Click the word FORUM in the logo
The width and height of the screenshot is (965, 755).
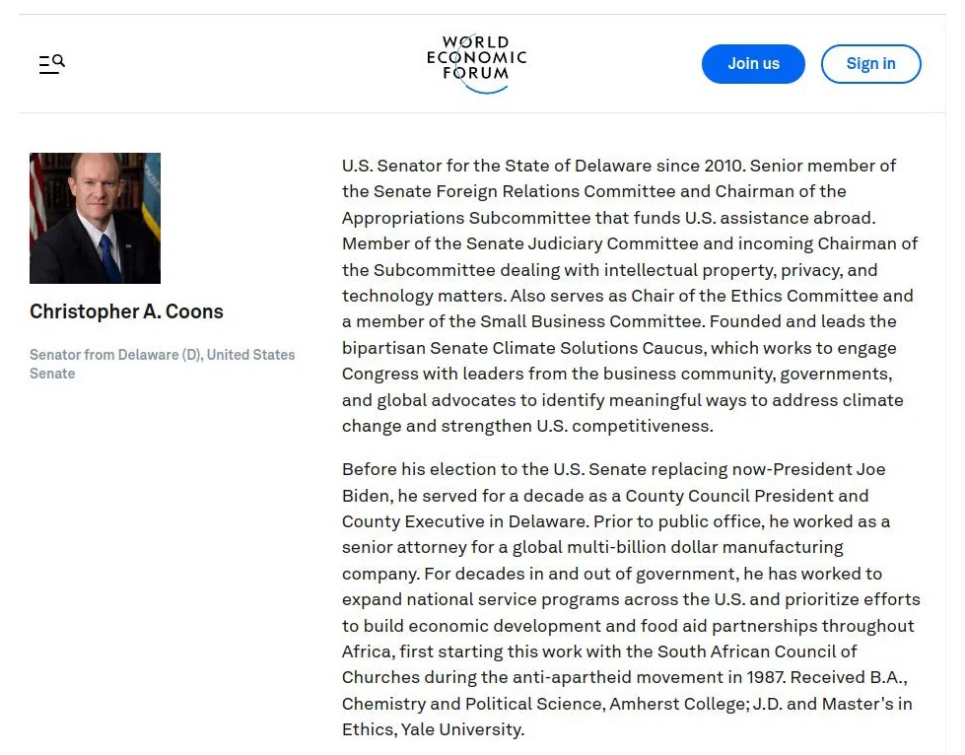point(476,73)
